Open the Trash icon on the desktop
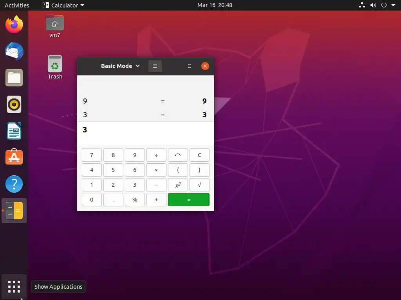Screen dimensions: 401x300 click(x=55, y=67)
